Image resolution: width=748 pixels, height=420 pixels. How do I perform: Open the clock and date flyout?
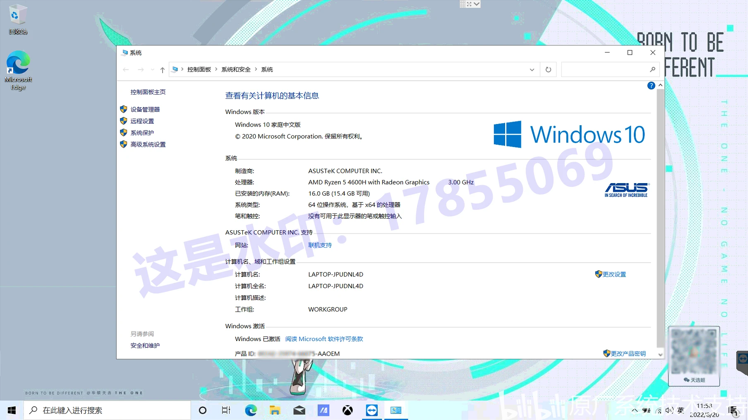[704, 410]
